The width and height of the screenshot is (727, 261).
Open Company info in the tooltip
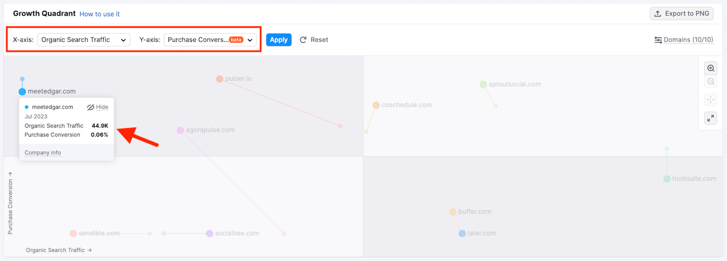coord(42,153)
